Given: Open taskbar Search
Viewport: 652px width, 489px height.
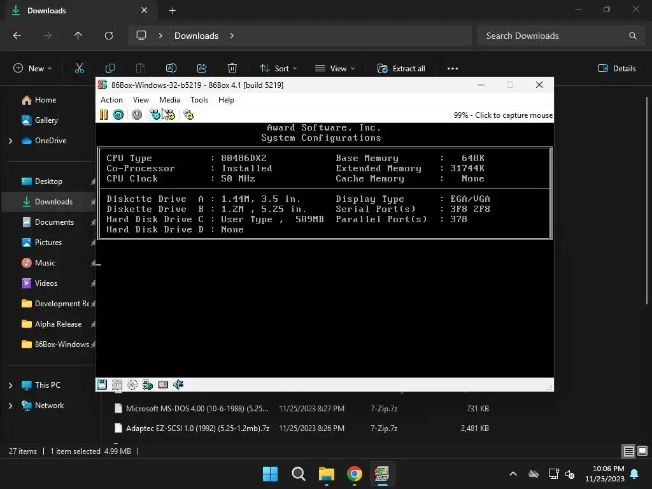Looking at the screenshot, I should pos(299,474).
